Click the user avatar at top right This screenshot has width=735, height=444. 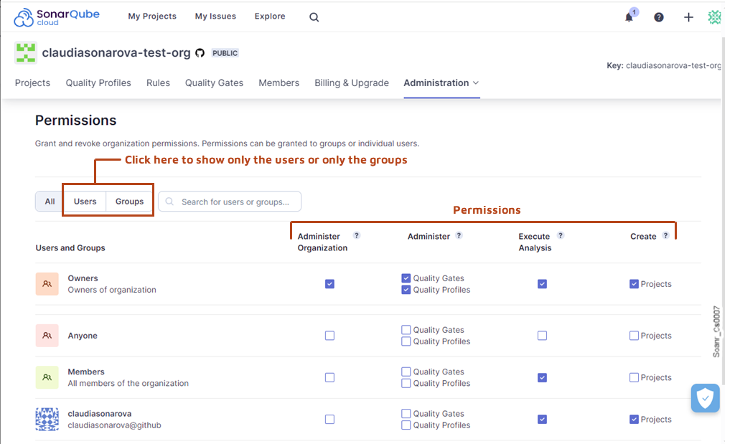(714, 16)
